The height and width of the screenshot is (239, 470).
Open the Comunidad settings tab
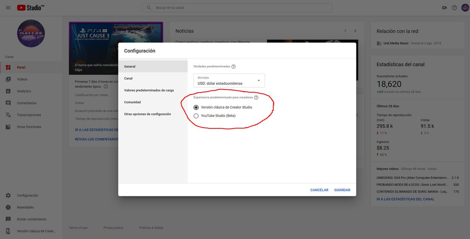(153, 102)
